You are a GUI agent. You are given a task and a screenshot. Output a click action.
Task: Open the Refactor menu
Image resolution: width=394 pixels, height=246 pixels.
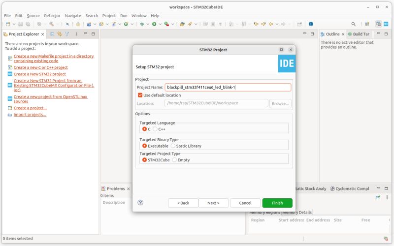click(x=52, y=16)
